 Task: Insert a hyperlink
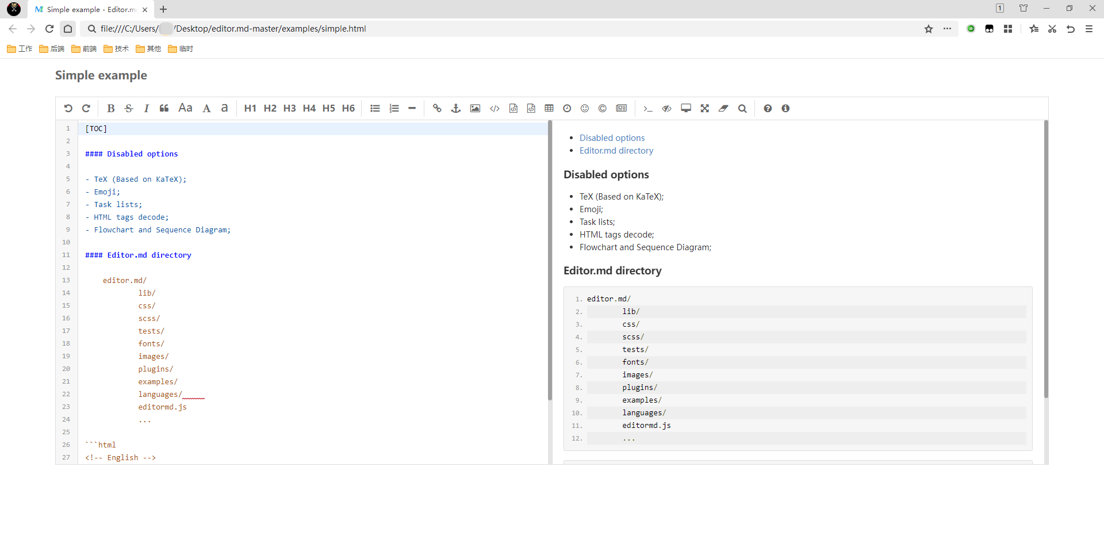pyautogui.click(x=437, y=108)
